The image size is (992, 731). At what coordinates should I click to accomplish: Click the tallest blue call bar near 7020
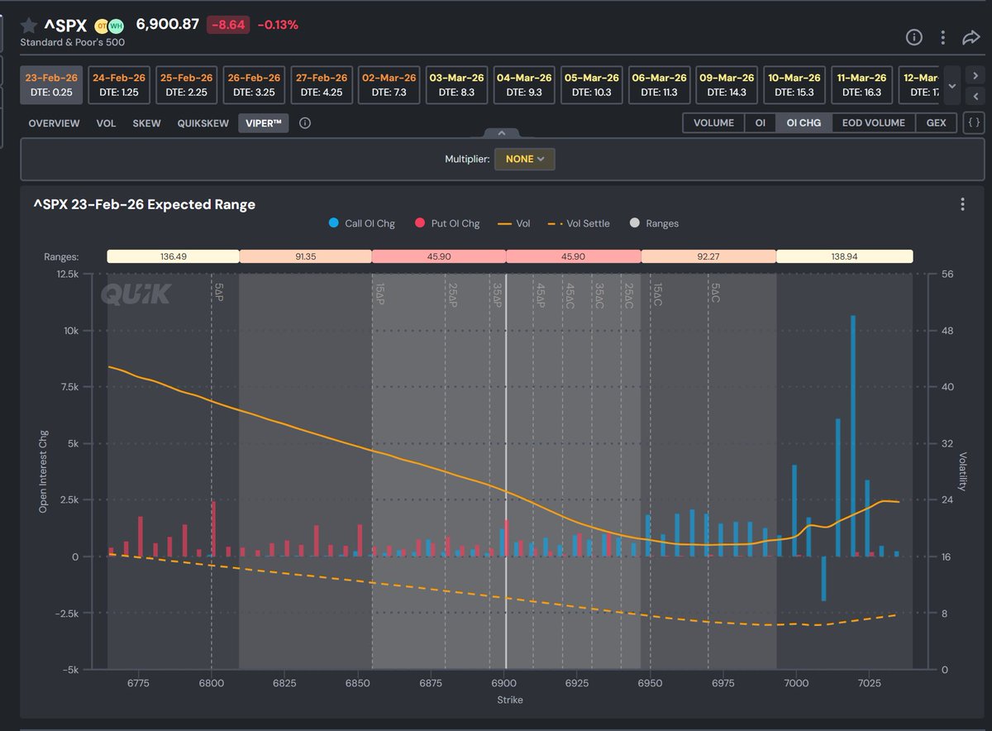852,436
